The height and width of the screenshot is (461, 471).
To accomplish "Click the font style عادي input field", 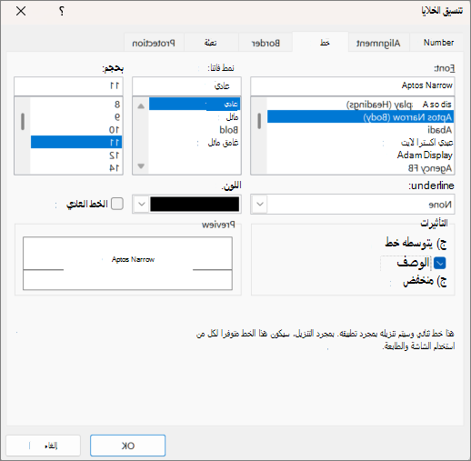I will point(186,85).
